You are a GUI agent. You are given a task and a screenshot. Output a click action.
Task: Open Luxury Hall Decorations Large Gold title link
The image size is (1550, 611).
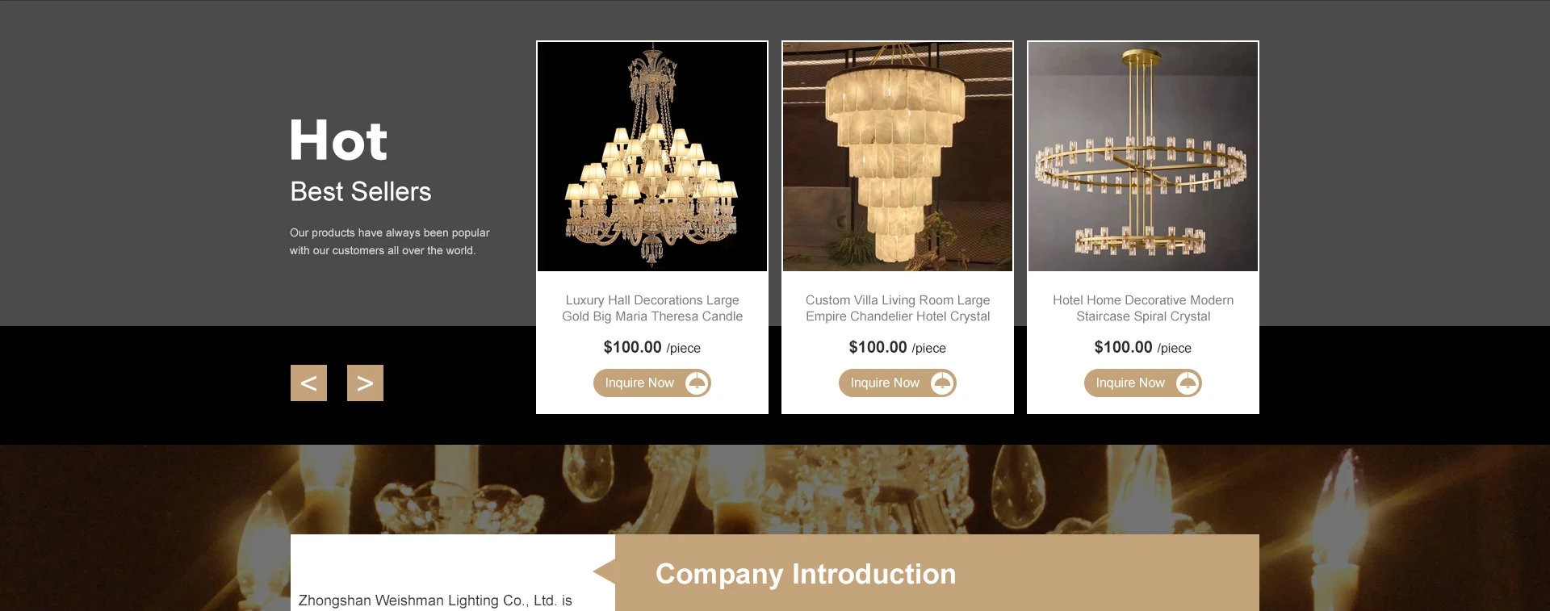coord(652,308)
